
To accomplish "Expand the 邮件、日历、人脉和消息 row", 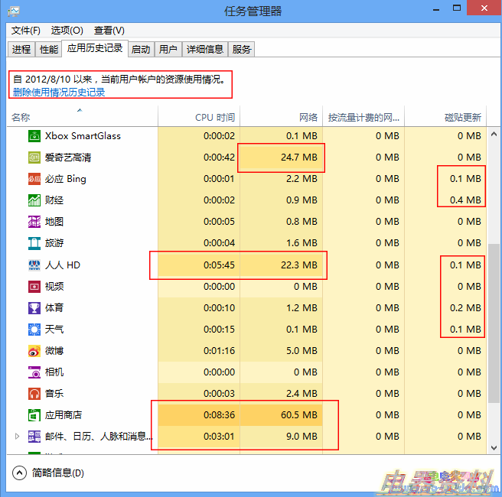I will pos(18,437).
